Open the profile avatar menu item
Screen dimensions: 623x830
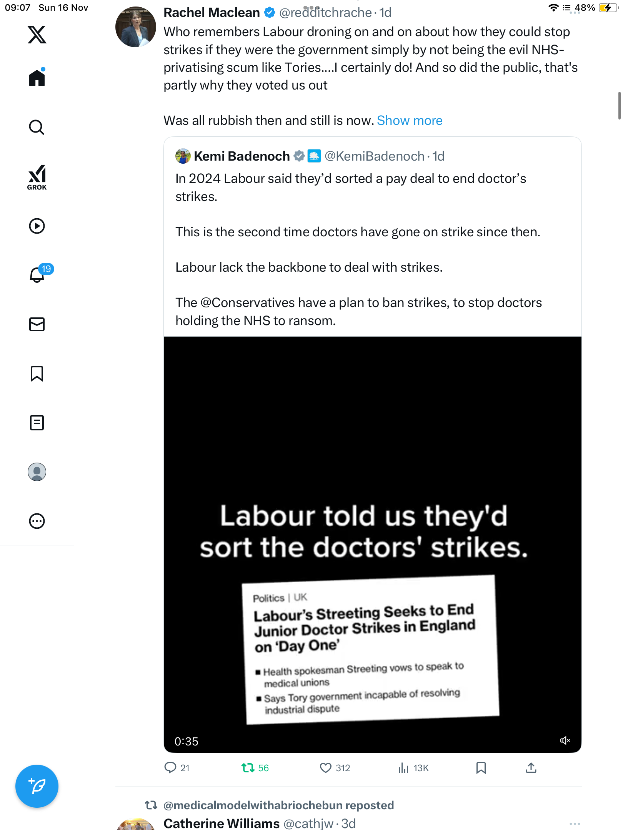tap(37, 472)
